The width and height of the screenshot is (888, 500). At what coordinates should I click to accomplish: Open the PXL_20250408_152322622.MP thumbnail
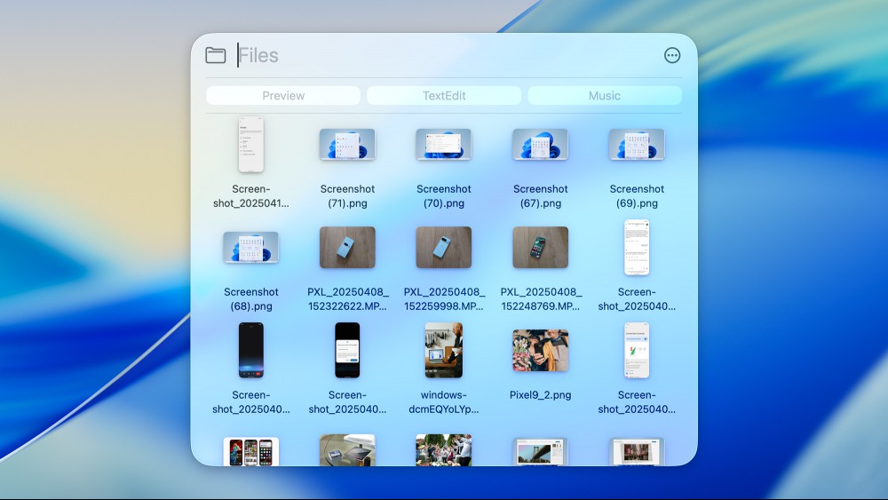(x=347, y=248)
